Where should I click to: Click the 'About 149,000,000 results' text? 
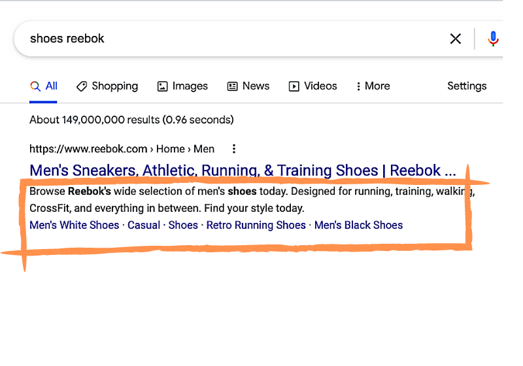point(131,120)
